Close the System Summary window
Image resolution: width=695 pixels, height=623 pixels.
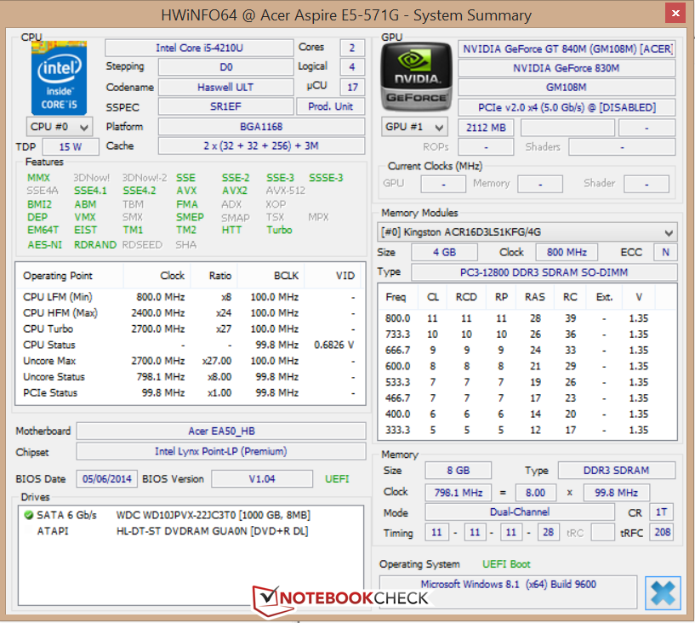pyautogui.click(x=675, y=14)
